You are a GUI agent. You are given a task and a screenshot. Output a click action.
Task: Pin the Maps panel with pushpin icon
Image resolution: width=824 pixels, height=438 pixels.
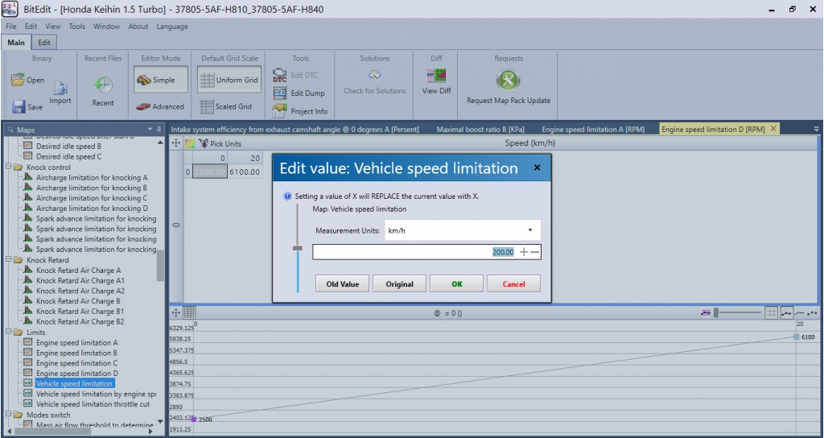[x=159, y=130]
